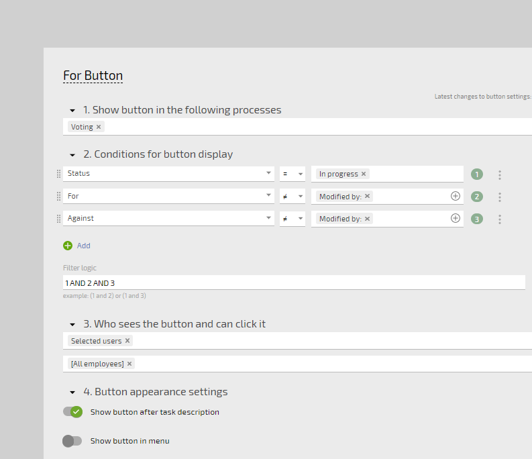This screenshot has width=532, height=459.
Task: Open the operator dropdown for Against row
Action: click(300, 219)
